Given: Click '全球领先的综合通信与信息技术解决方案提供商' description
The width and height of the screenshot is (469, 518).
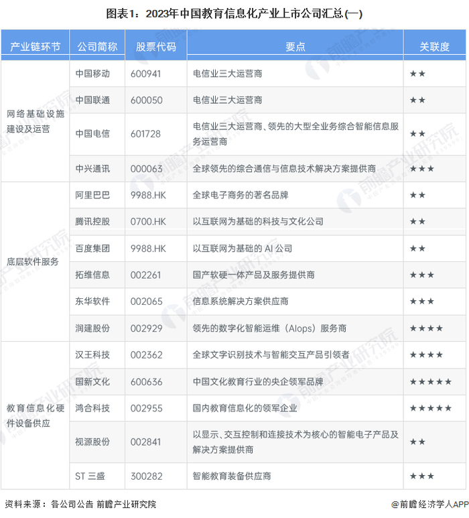Looking at the screenshot, I should click(x=284, y=169).
